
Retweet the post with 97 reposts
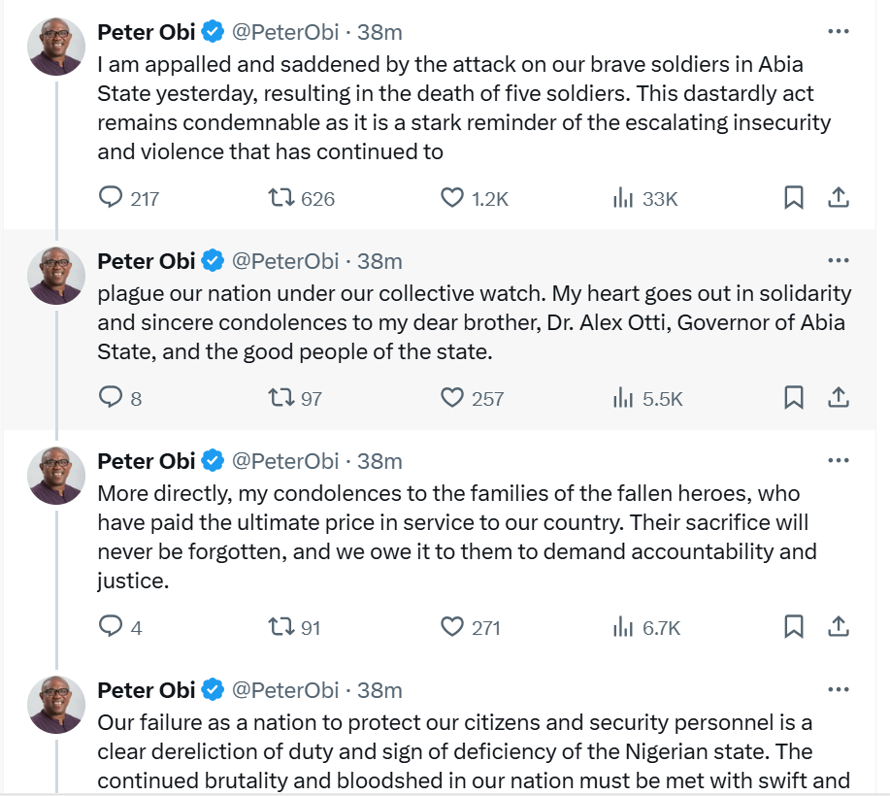tap(281, 397)
